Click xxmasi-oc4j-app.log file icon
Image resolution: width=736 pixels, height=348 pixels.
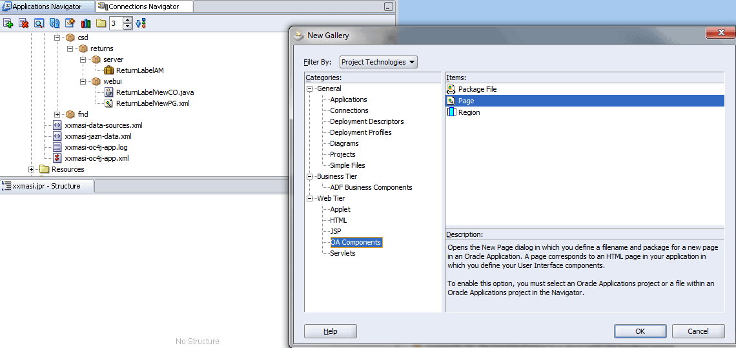[57, 147]
